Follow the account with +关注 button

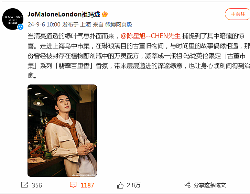click(238, 14)
